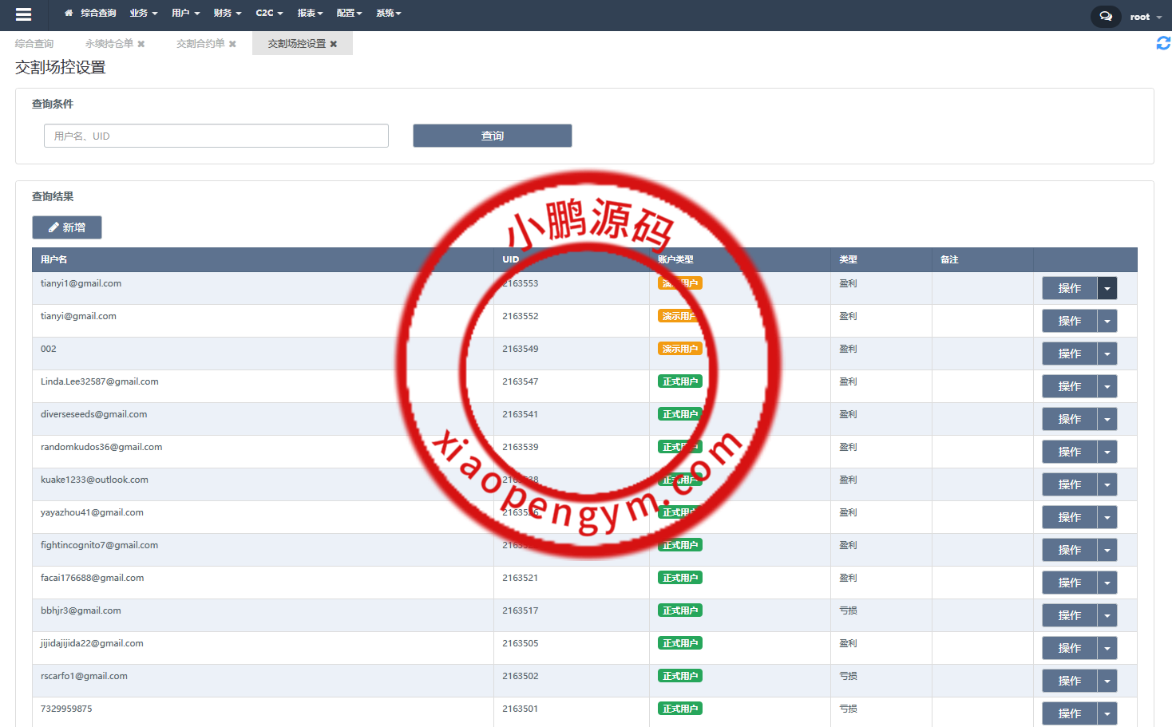Expand action arrow for tianyi1@gmail.com row
Screen dimensions: 1172x727
1107,288
